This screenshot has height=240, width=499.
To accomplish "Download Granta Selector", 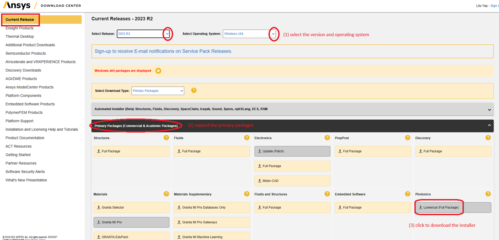I will click(x=131, y=208).
